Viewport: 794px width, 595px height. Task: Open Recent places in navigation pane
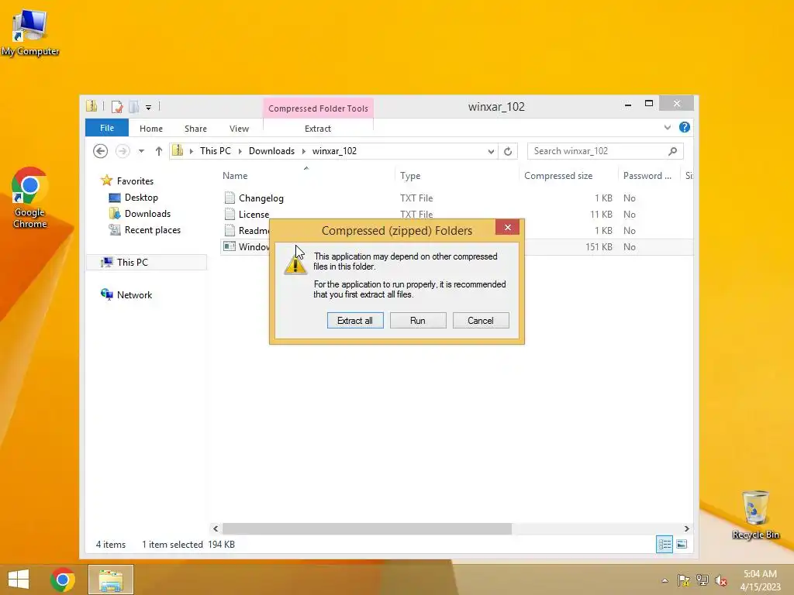(x=153, y=229)
